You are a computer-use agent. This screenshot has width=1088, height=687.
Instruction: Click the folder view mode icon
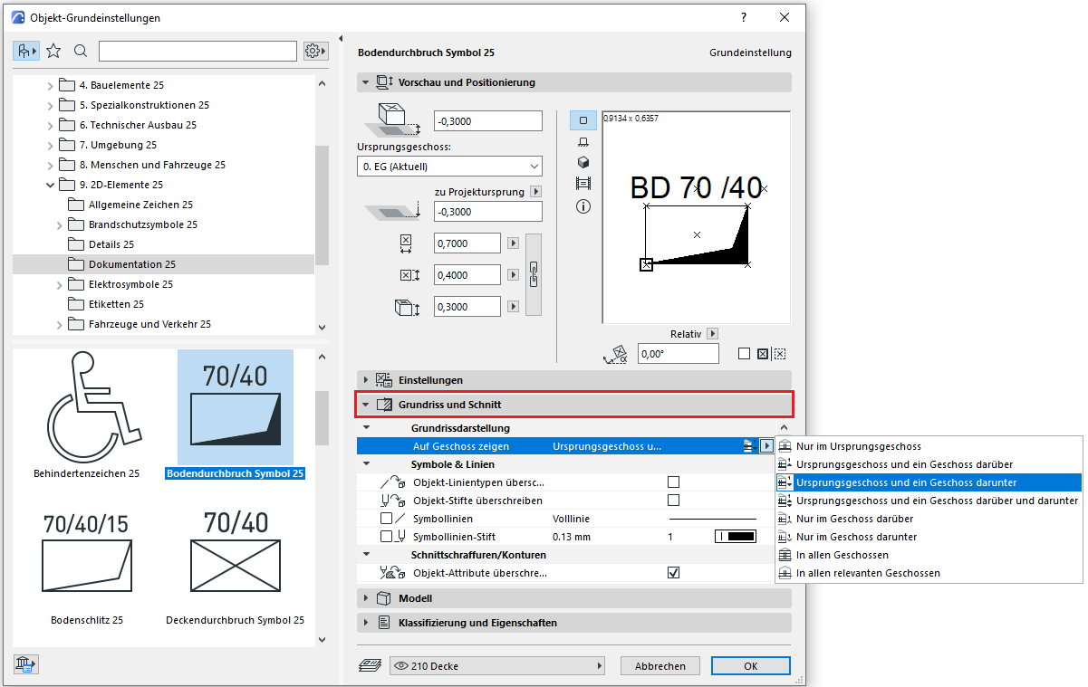tap(25, 51)
